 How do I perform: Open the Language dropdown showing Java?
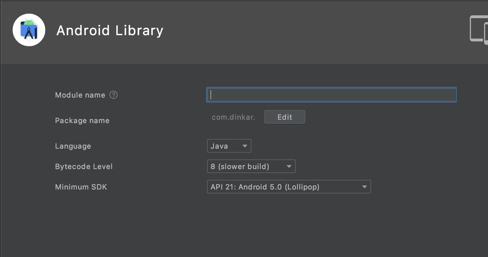pos(229,146)
